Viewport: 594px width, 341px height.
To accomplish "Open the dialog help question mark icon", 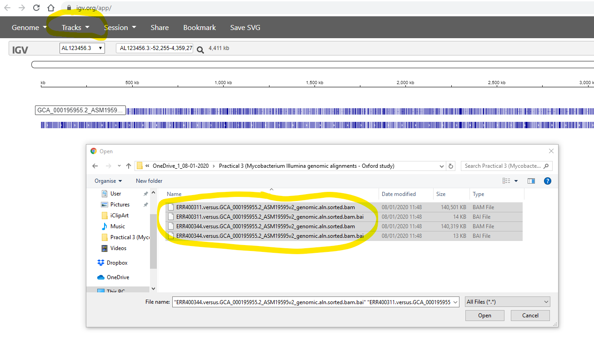I will click(x=547, y=181).
